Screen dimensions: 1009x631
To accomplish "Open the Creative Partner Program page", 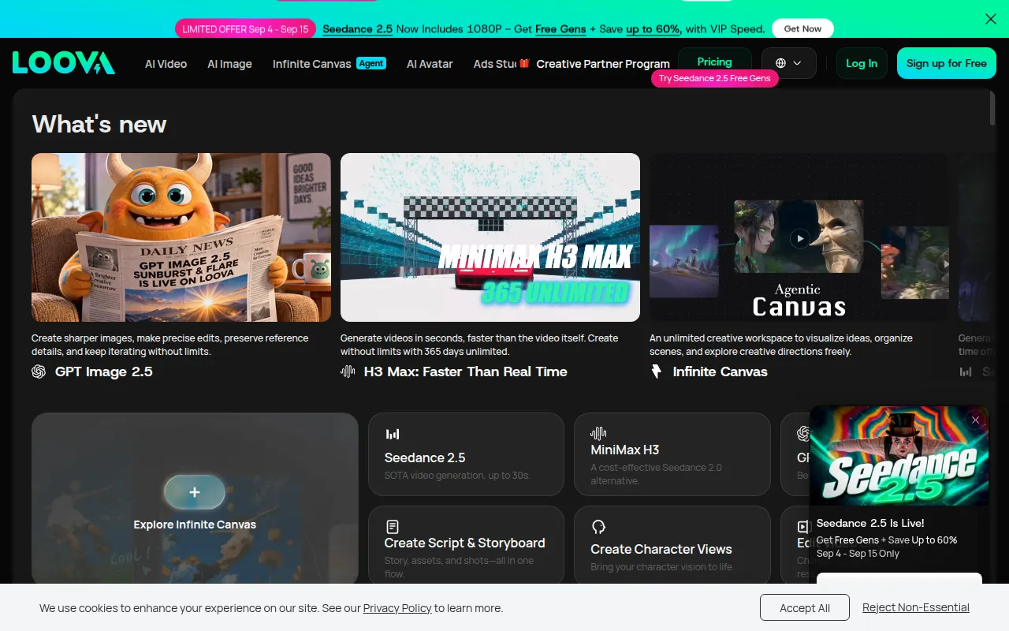I will [603, 64].
